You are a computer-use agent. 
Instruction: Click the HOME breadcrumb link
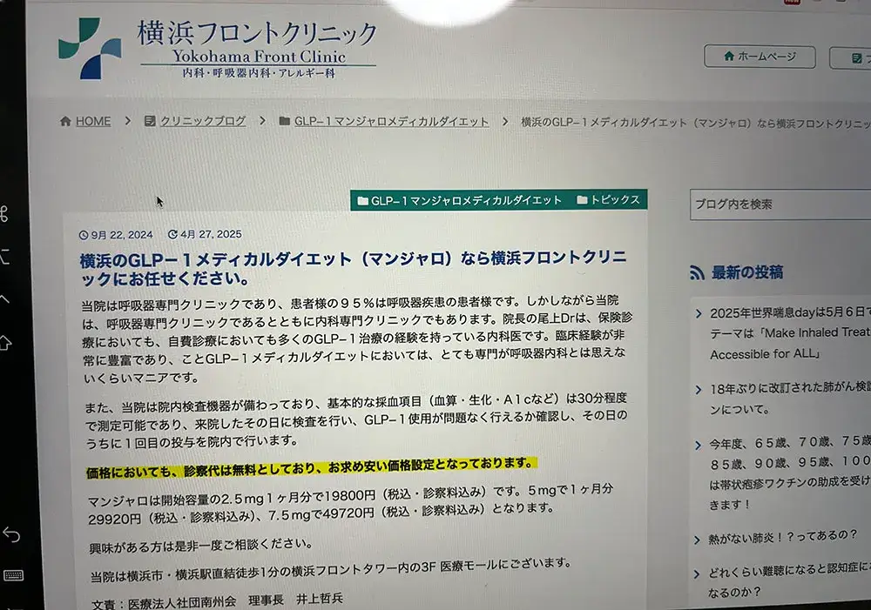[x=93, y=121]
